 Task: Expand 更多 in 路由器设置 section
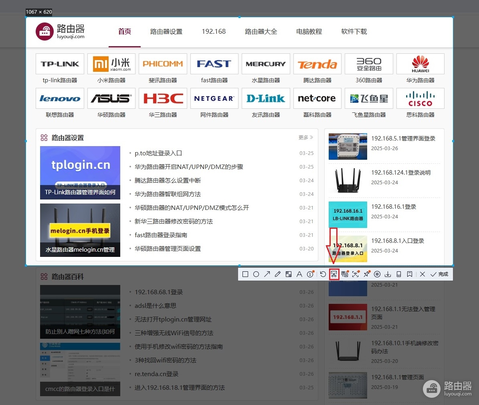(x=306, y=137)
